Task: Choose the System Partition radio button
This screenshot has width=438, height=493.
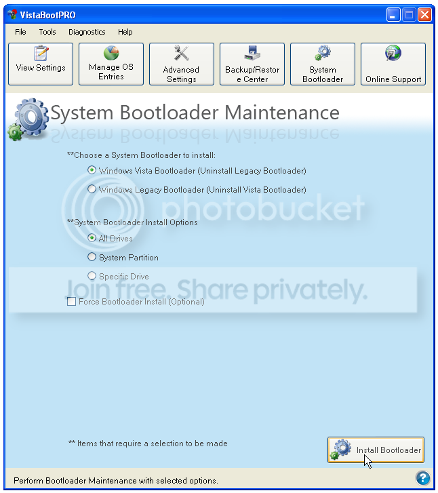Action: click(x=92, y=257)
